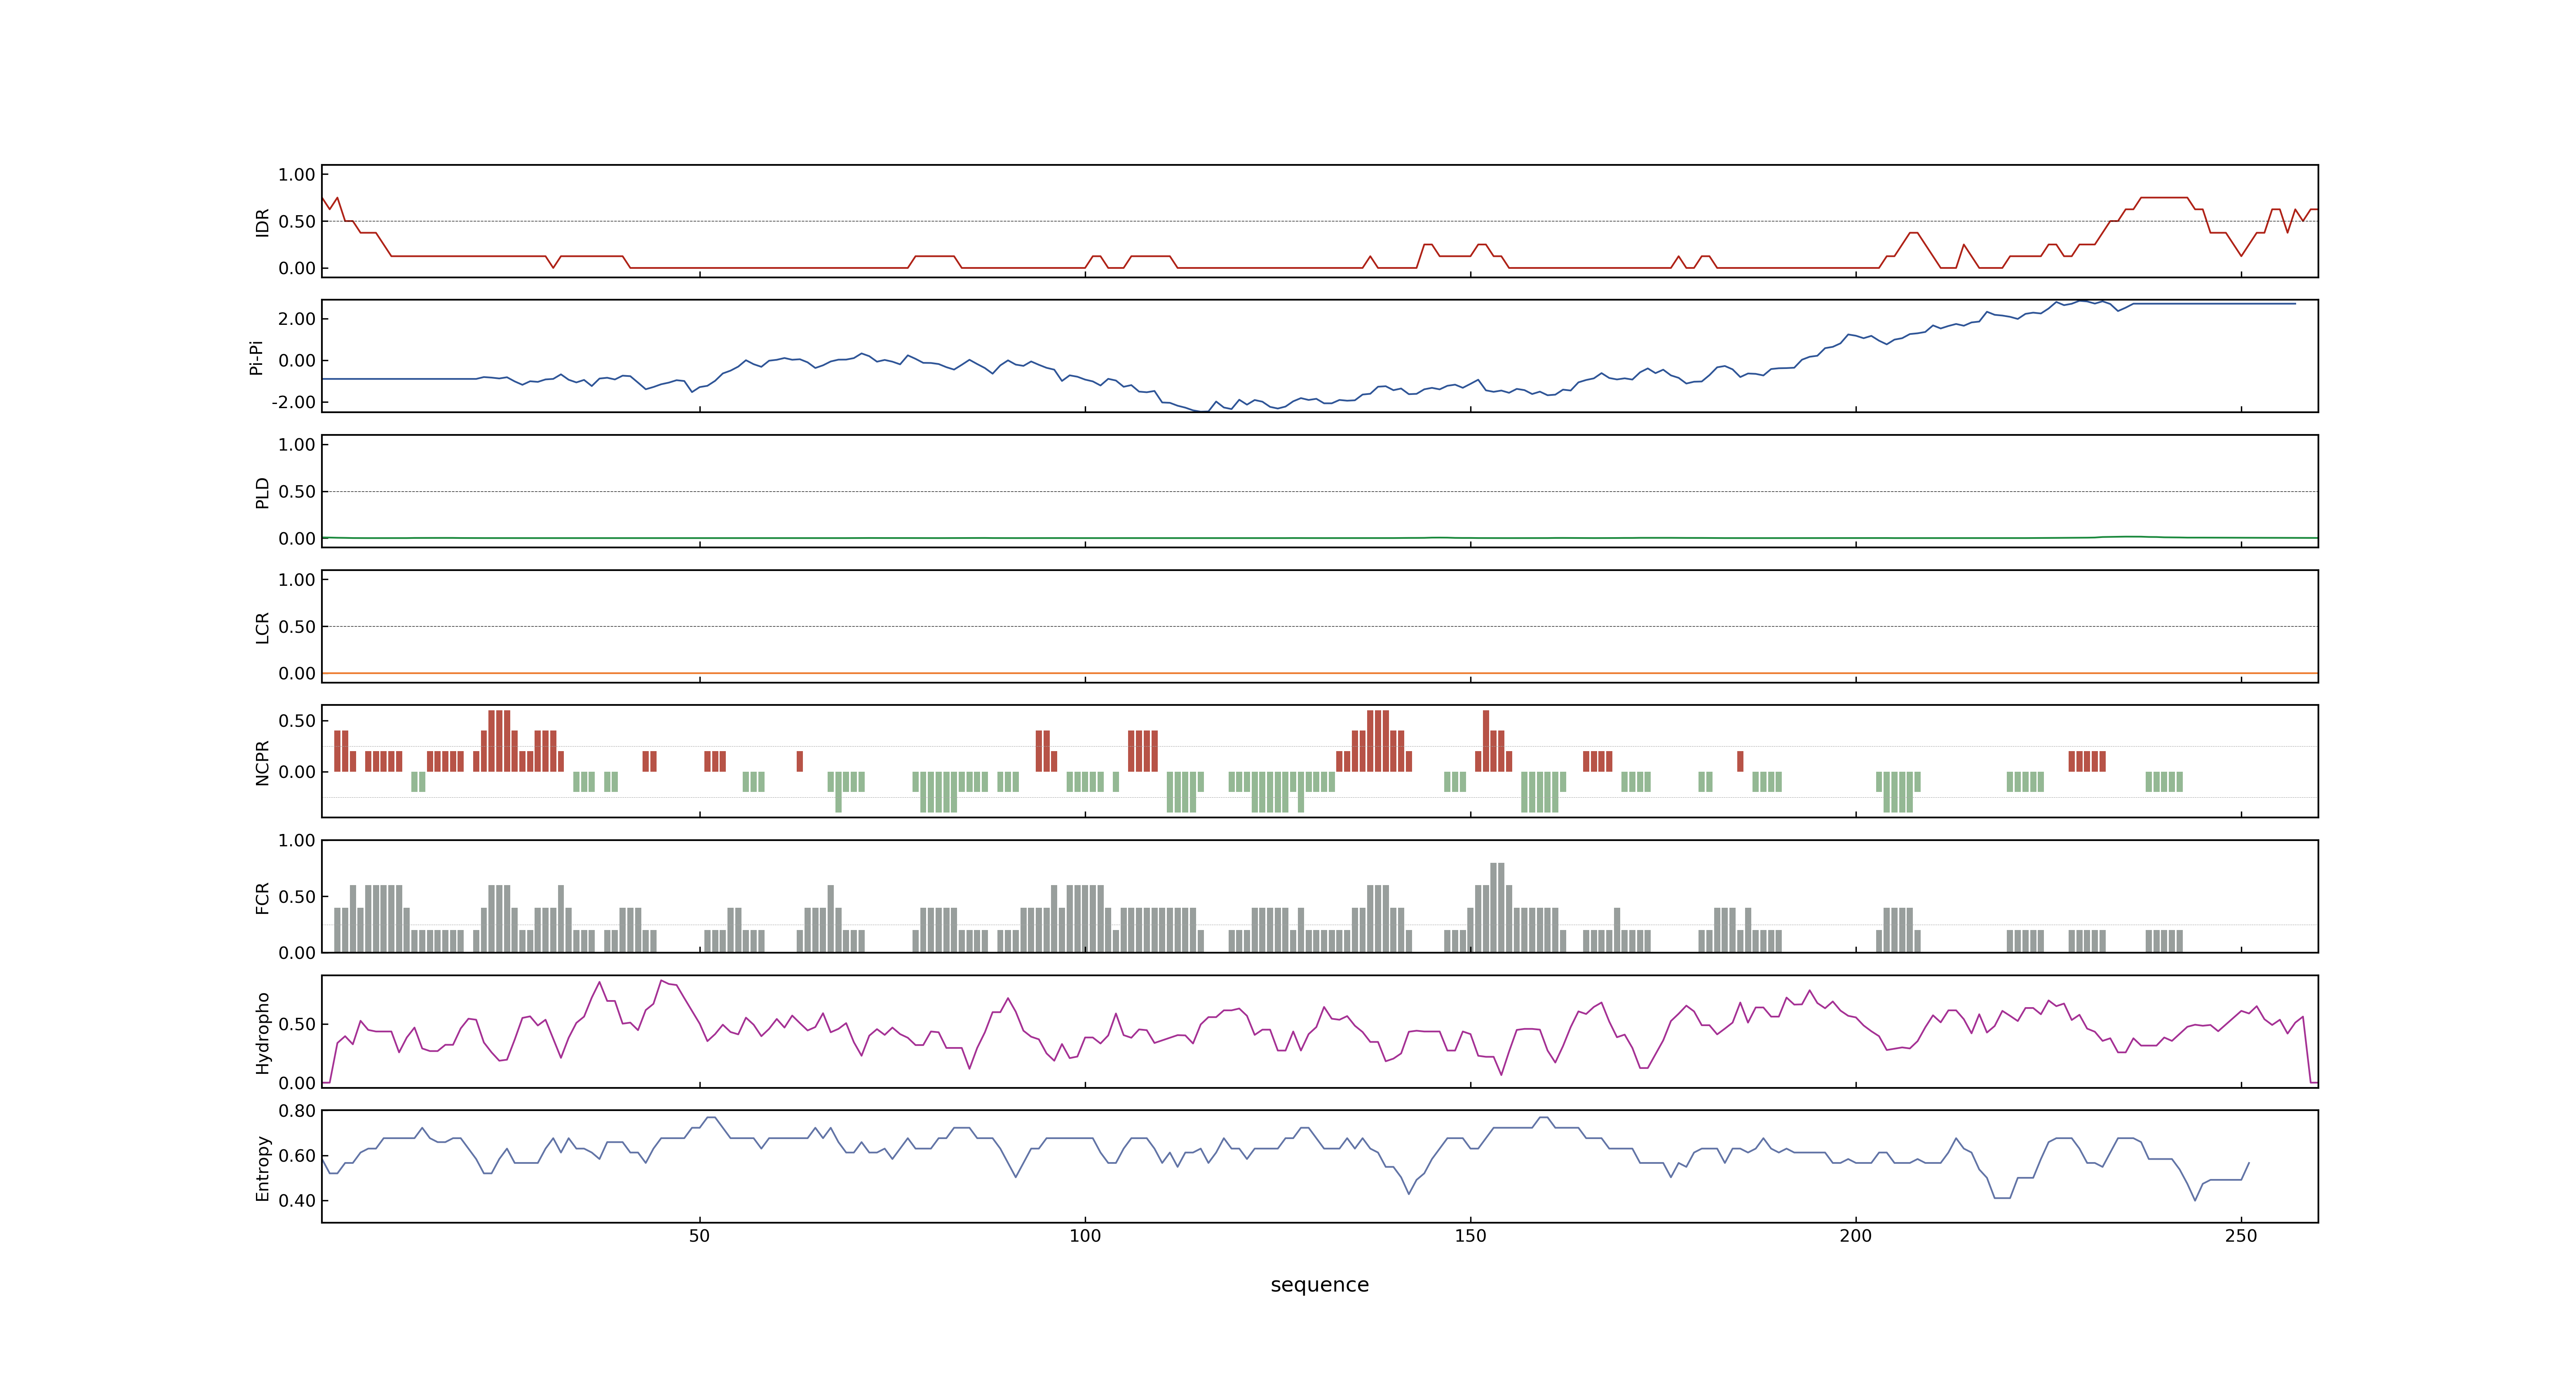Viewport: 2576px width, 1374px height.
Task: Click x-axis tick label 50
Action: (x=699, y=1236)
